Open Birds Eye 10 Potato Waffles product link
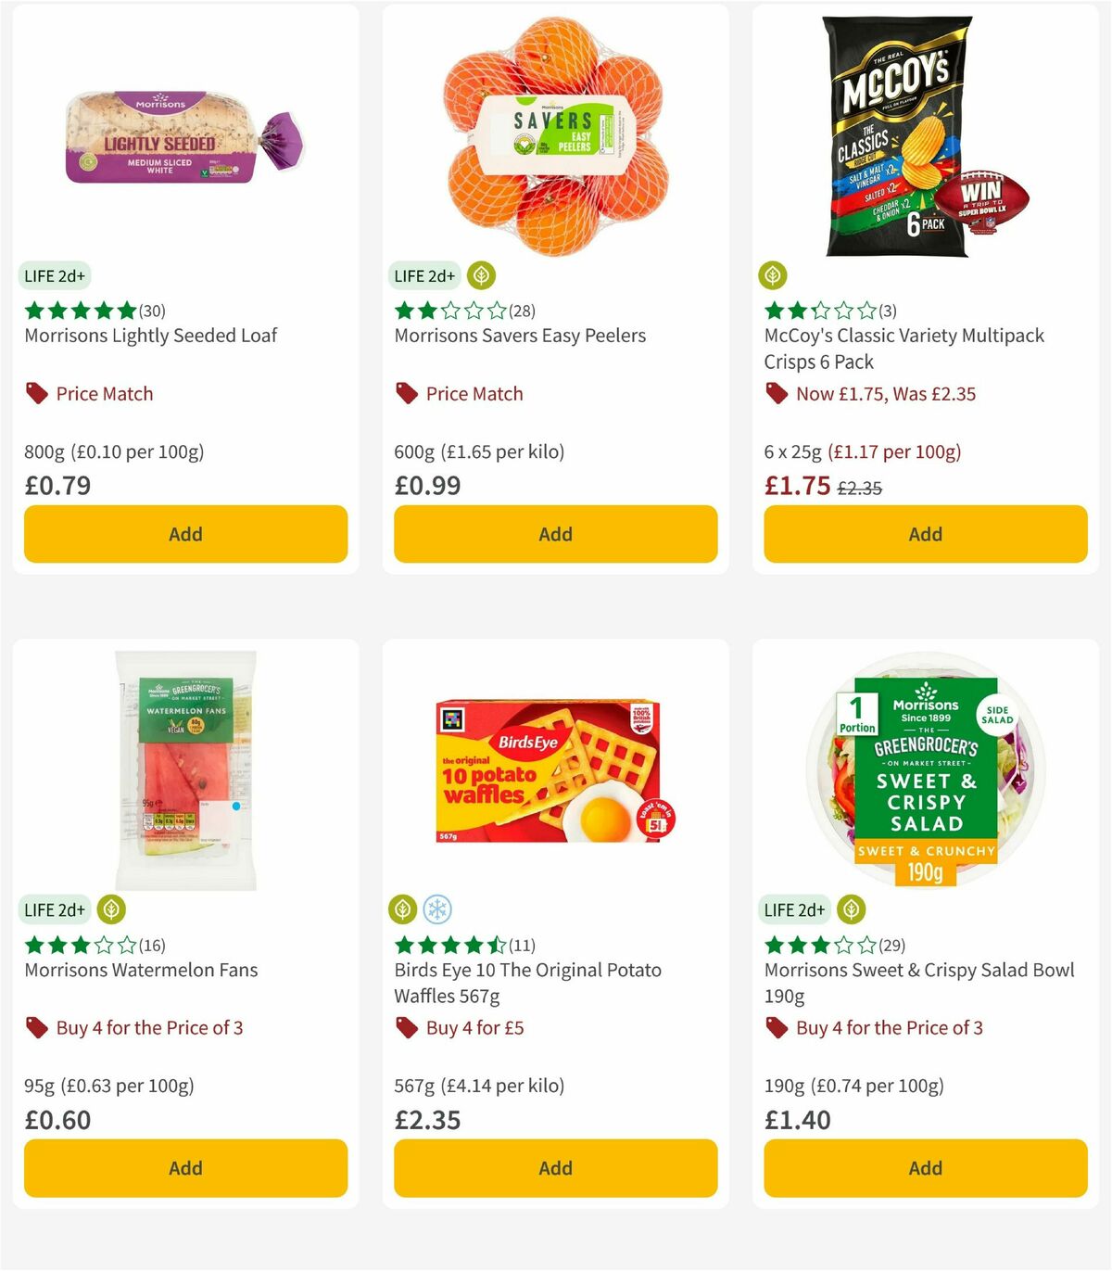 coord(524,983)
